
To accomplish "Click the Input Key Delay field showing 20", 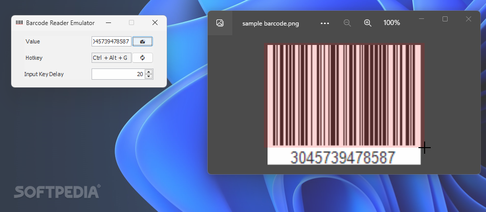I will point(118,74).
